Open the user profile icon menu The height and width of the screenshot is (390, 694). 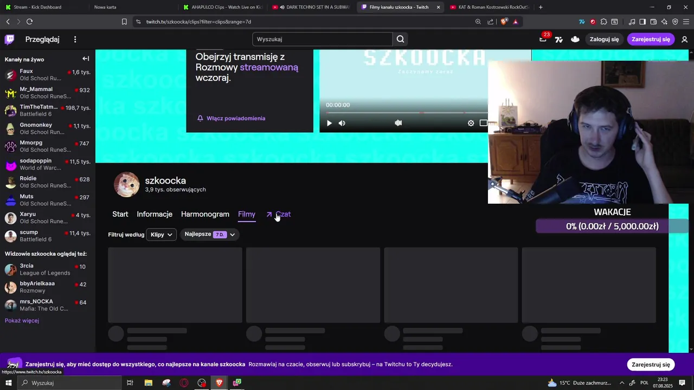[684, 39]
